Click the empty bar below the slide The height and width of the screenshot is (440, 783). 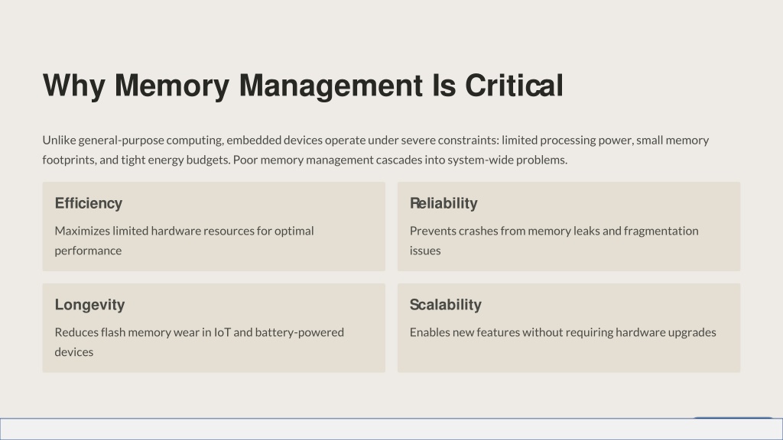point(391,429)
